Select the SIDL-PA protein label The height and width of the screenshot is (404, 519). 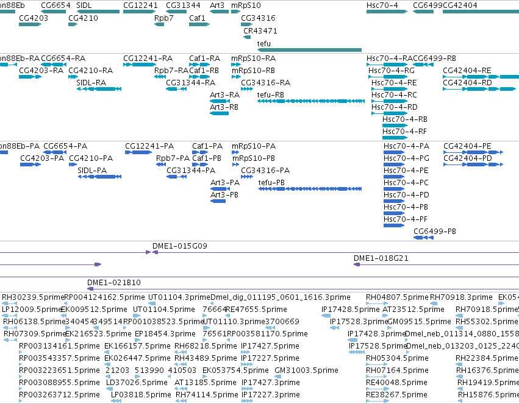(x=92, y=171)
